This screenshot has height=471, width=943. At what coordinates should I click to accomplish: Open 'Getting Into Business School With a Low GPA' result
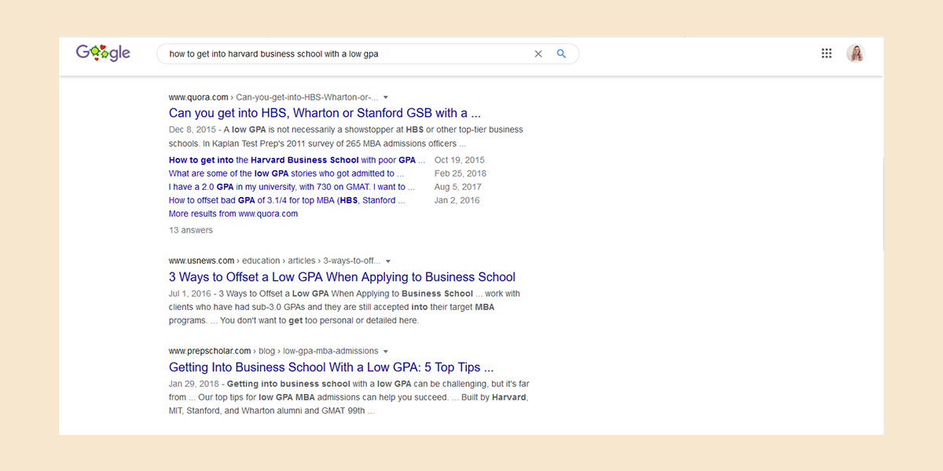click(x=331, y=367)
